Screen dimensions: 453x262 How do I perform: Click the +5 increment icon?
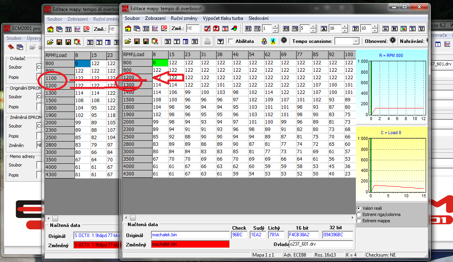point(286,28)
